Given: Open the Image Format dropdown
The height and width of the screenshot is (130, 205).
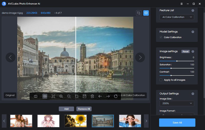Looking at the screenshot, I should [177, 114].
